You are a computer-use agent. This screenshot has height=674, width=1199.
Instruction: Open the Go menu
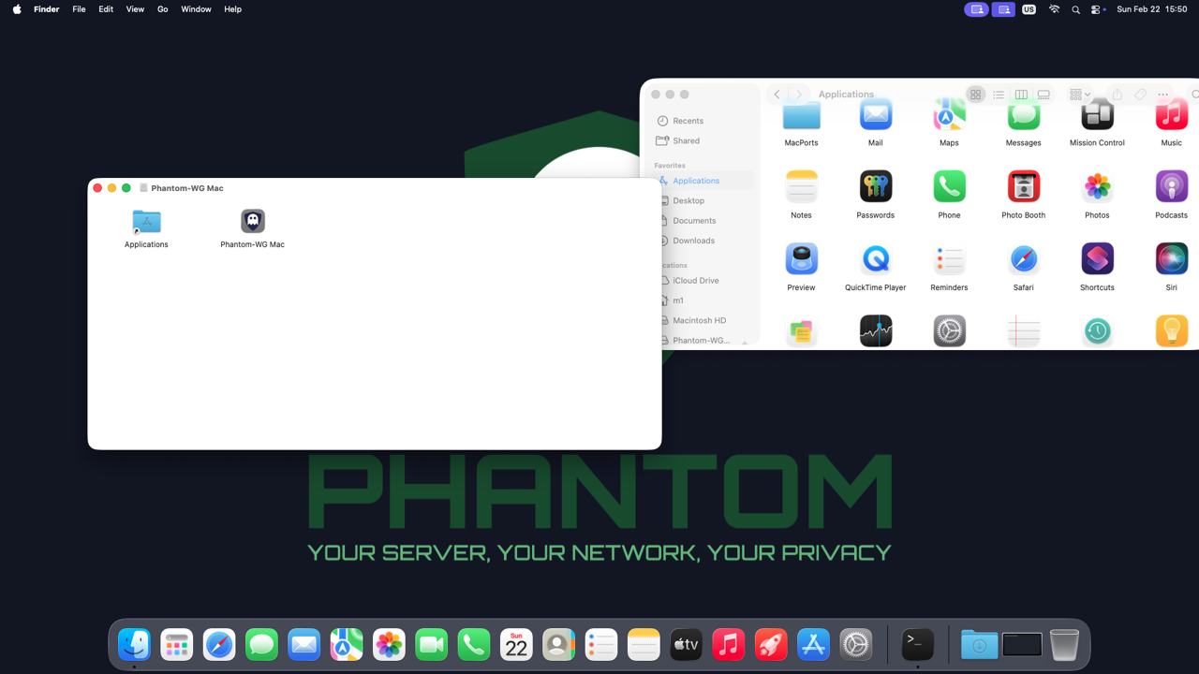(x=163, y=9)
